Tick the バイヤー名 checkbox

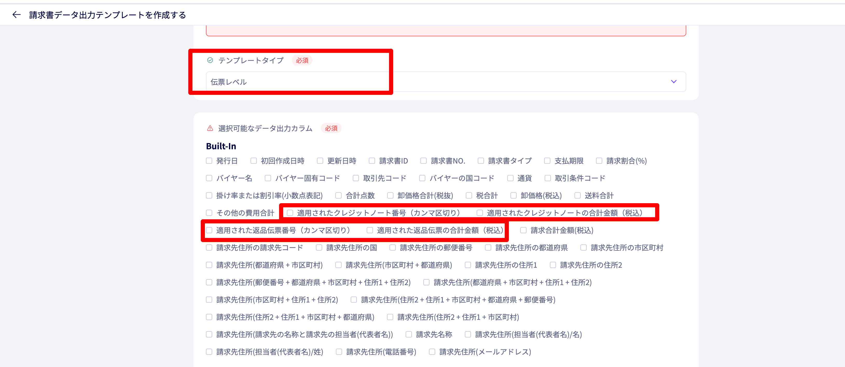tap(209, 178)
